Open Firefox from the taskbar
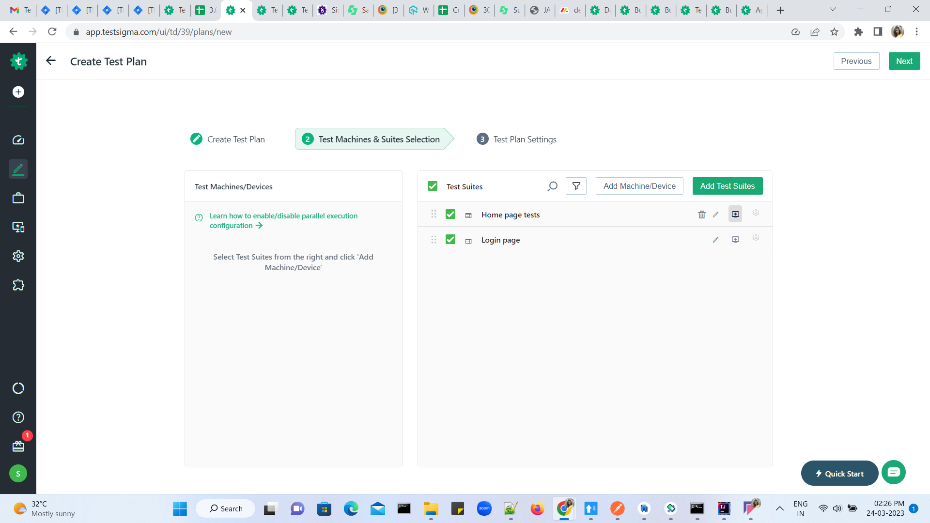930x523 pixels. [537, 508]
